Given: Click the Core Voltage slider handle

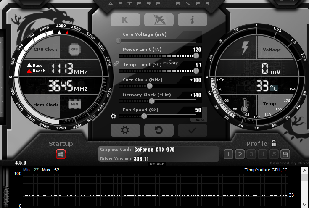Looking at the screenshot, I should tap(119, 41).
